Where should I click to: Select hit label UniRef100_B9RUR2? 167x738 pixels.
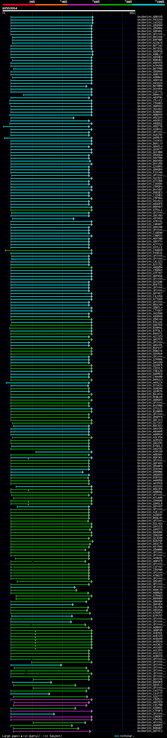150,60
